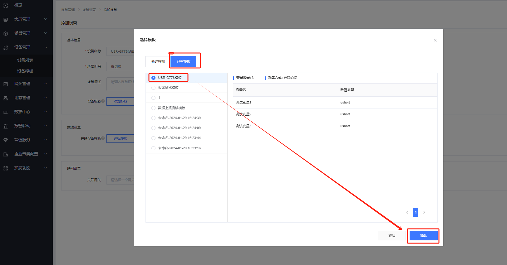Go to the next page arrow in pagination
Screen dimensions: 507x265
(424, 212)
